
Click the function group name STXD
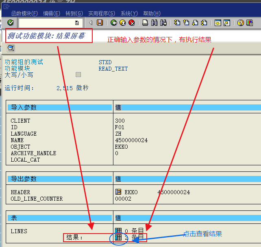[105, 62]
